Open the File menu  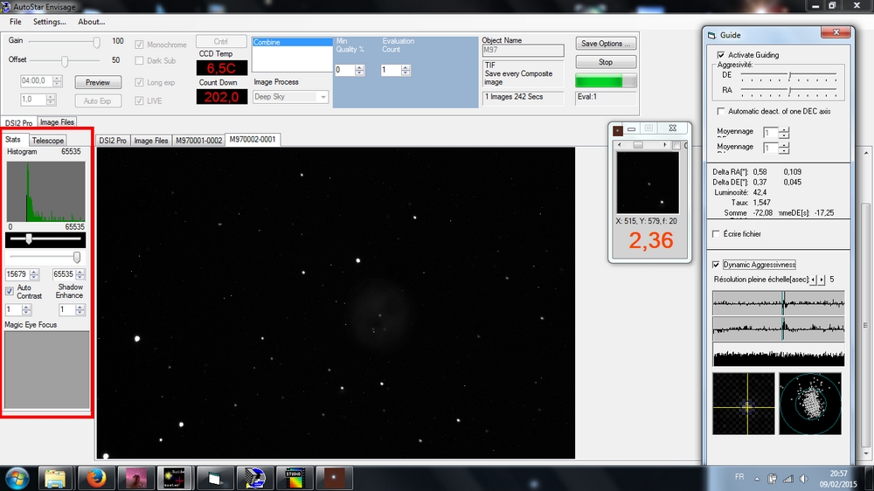[16, 22]
